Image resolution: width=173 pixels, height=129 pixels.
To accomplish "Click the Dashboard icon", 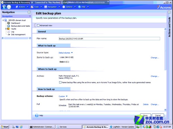I will [x=9, y=23].
